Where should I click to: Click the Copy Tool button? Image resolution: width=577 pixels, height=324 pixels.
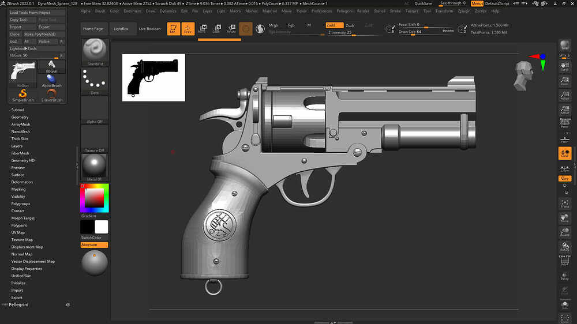tap(23, 20)
